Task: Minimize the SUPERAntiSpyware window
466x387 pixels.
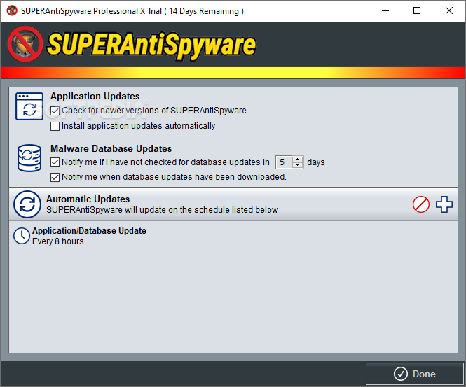Action: [x=385, y=10]
